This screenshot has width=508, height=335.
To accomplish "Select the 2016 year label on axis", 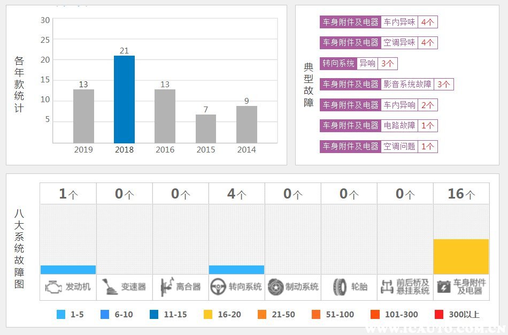I will pyautogui.click(x=165, y=150).
